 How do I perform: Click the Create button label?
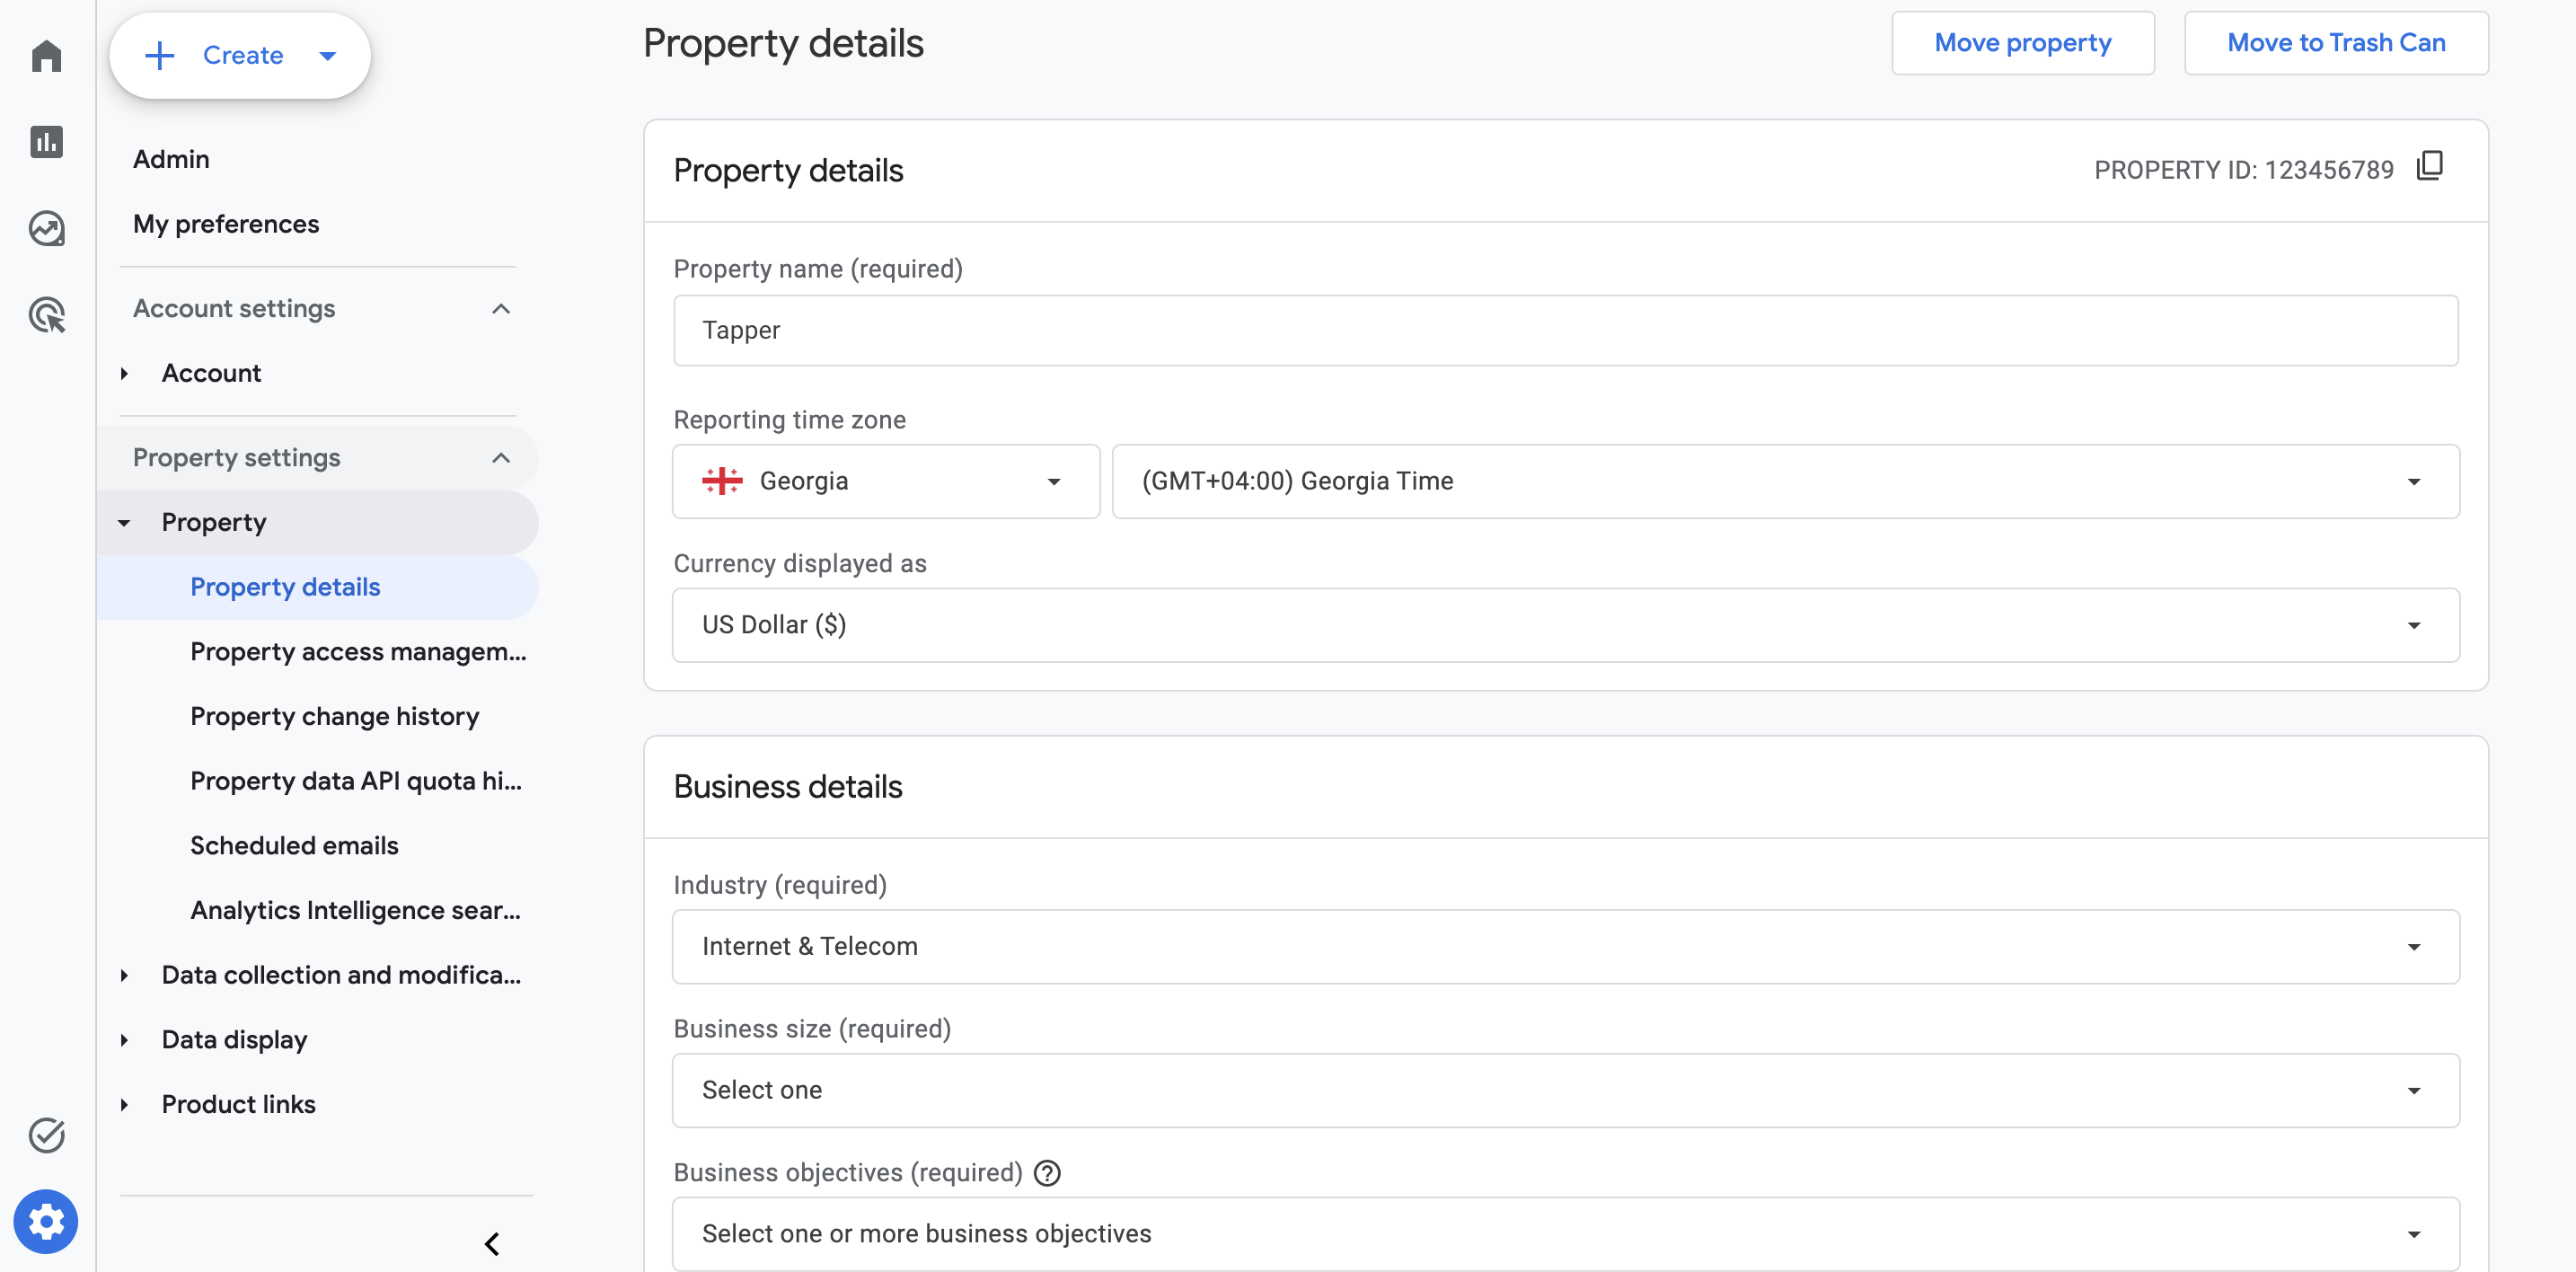click(x=243, y=56)
